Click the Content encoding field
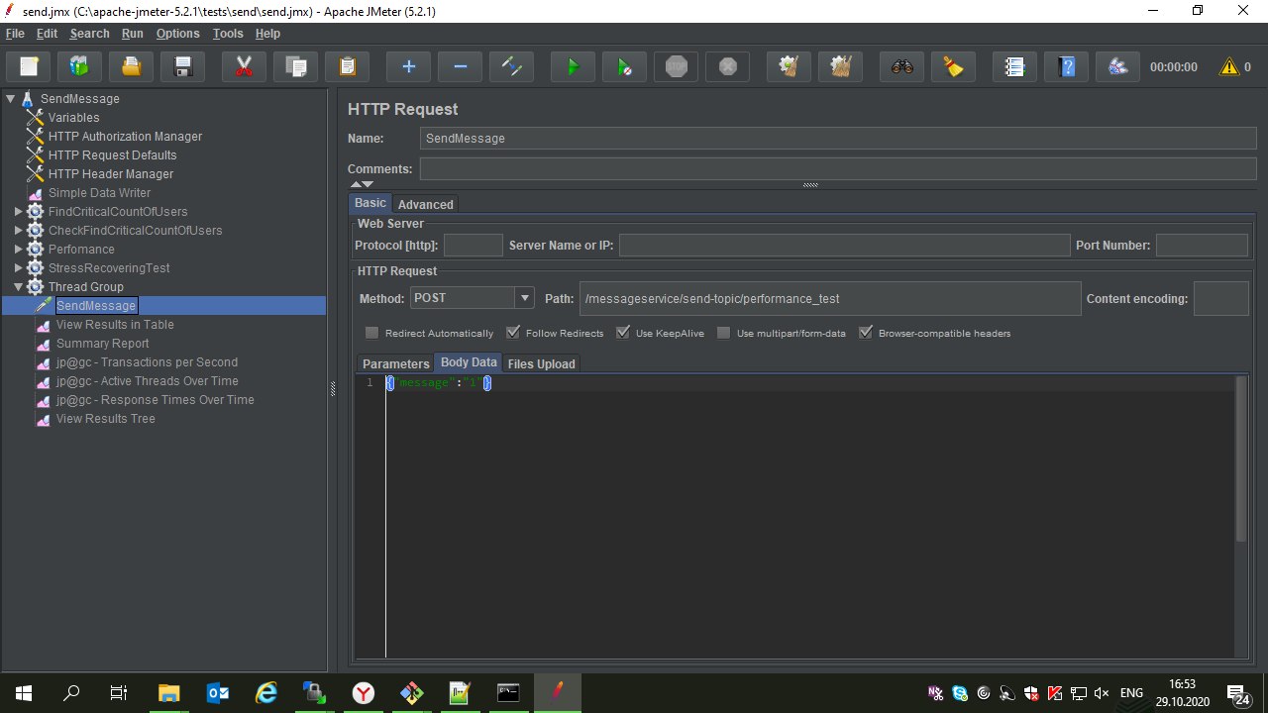 click(1220, 298)
